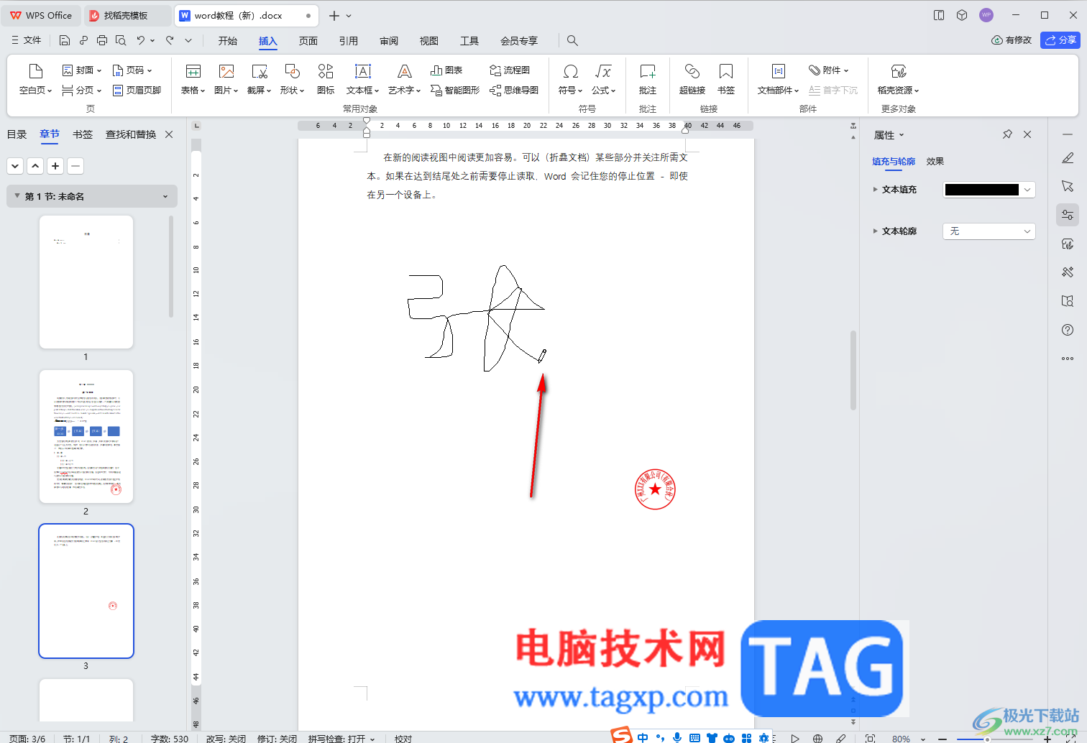Image resolution: width=1087 pixels, height=743 pixels.
Task: Switch to the 视图 (View) ribbon tab
Action: tap(429, 41)
